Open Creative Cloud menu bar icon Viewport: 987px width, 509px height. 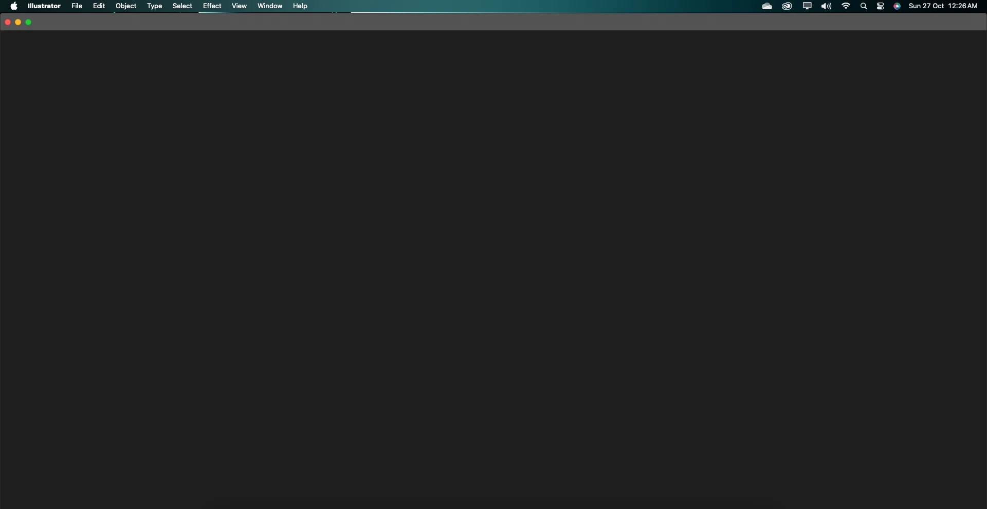coord(787,6)
